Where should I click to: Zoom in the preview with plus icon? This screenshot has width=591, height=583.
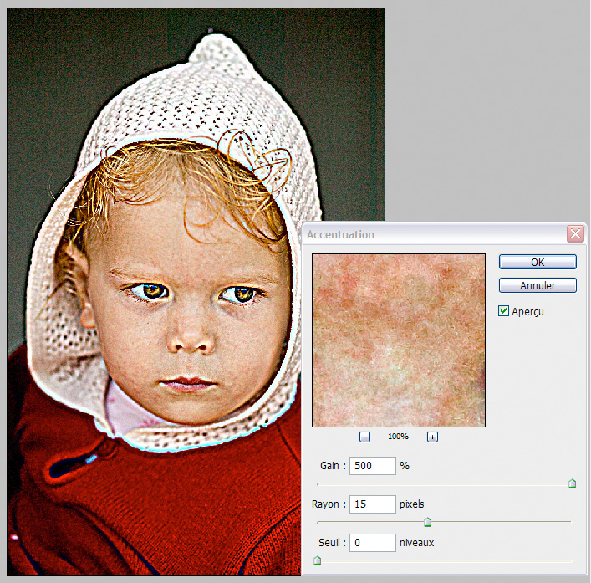point(432,437)
